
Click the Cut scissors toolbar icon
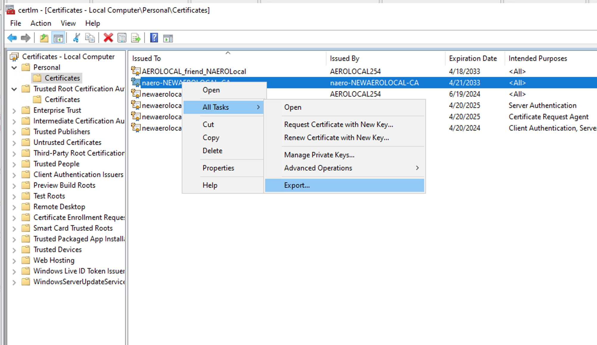click(x=76, y=38)
